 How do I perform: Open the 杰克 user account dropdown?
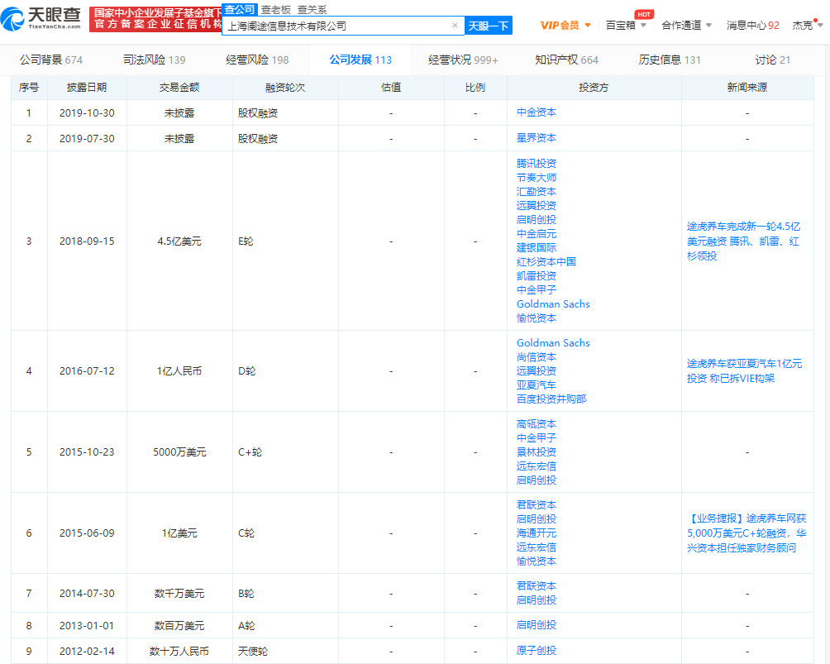pos(807,25)
